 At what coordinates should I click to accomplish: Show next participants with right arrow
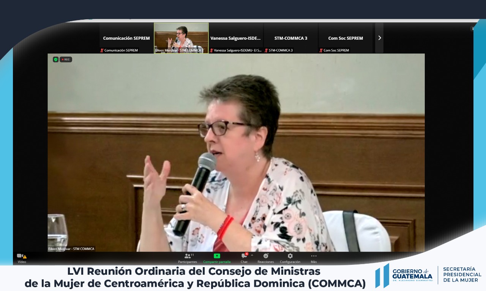[379, 38]
